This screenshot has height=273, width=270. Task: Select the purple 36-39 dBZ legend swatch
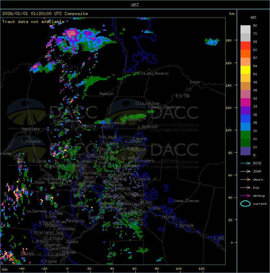(245, 111)
